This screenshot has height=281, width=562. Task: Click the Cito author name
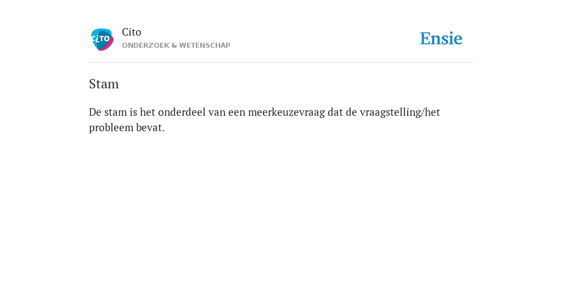(x=132, y=32)
